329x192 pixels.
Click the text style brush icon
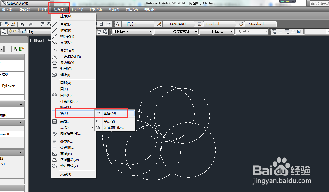(x=118, y=24)
